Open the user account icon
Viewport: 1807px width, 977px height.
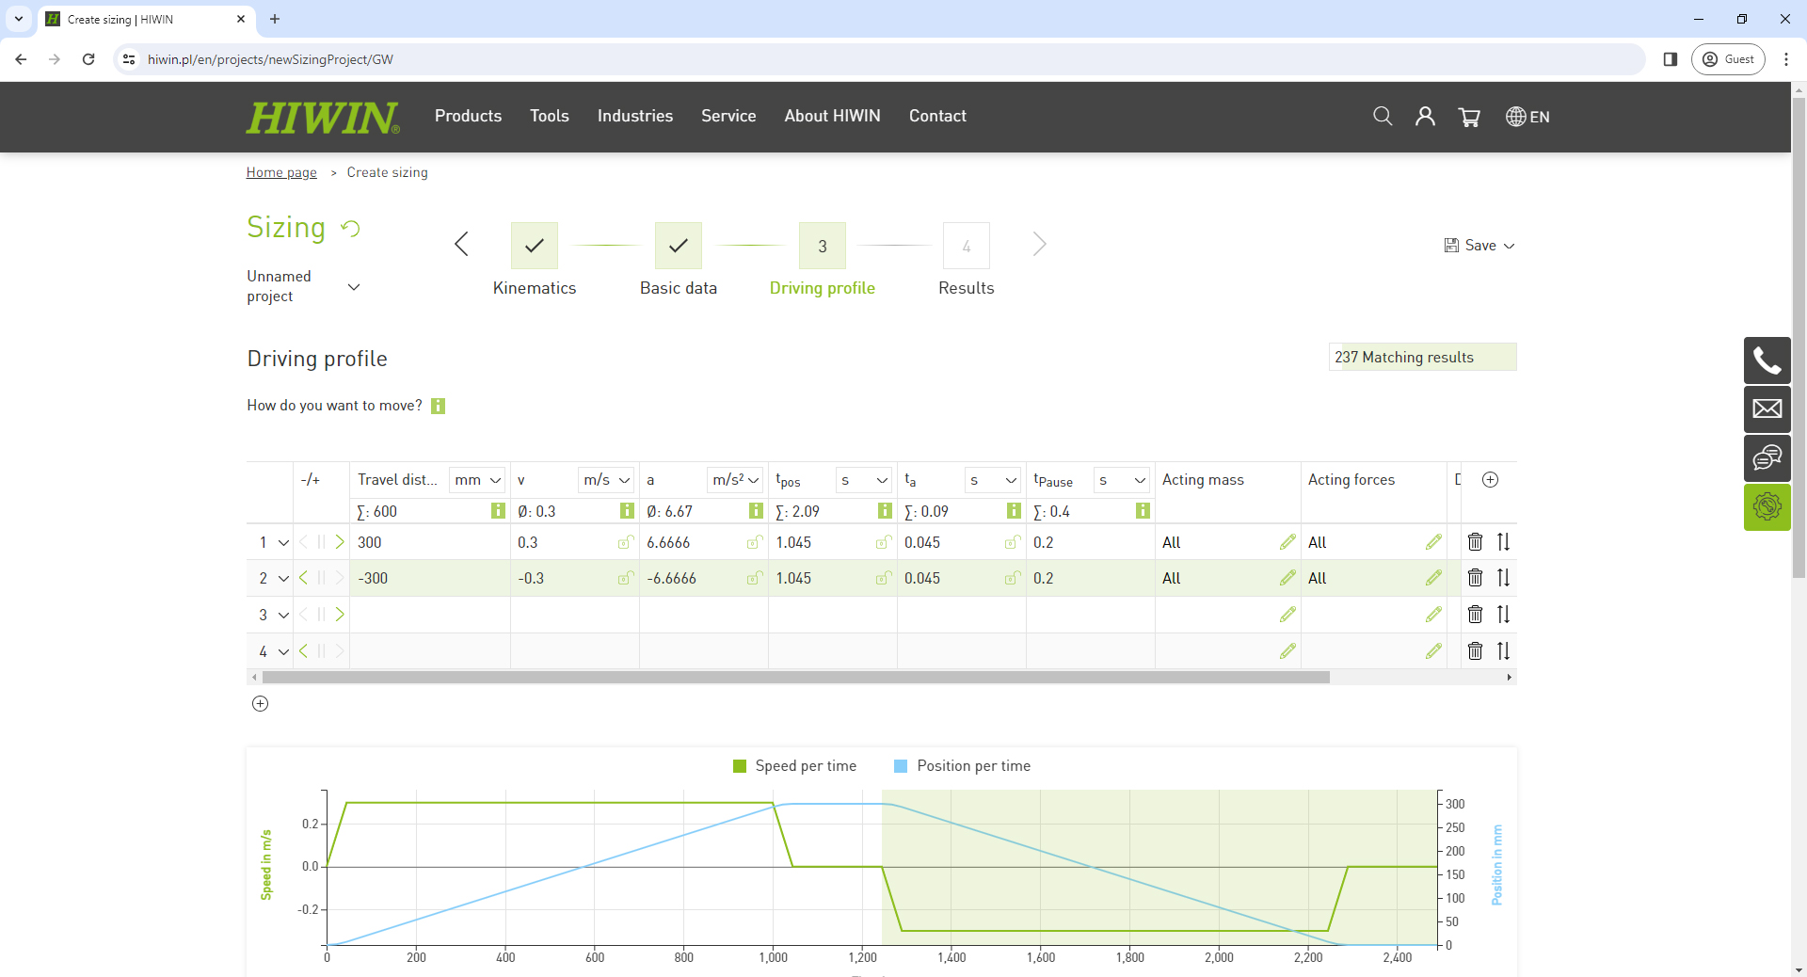click(1425, 116)
